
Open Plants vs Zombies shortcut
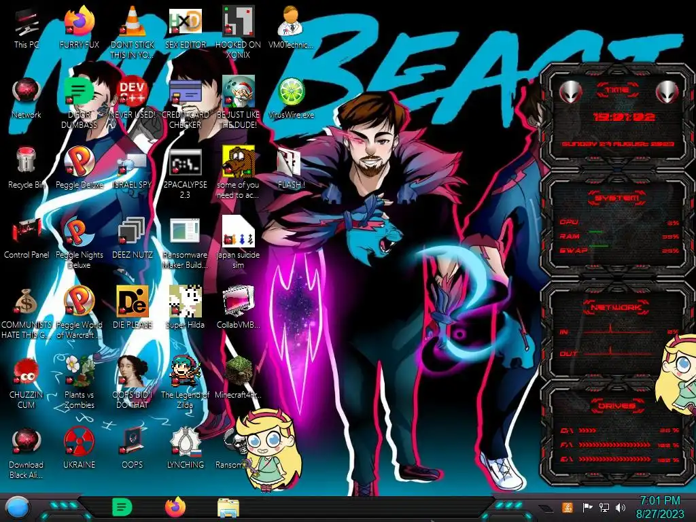click(x=80, y=383)
